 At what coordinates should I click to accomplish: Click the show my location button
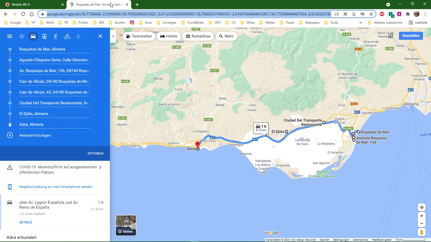pos(422,207)
